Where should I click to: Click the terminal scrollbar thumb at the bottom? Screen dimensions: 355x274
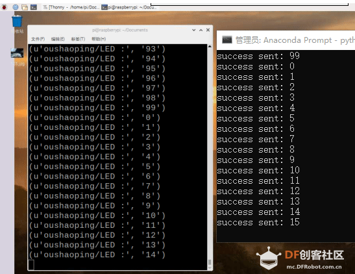tap(210, 262)
